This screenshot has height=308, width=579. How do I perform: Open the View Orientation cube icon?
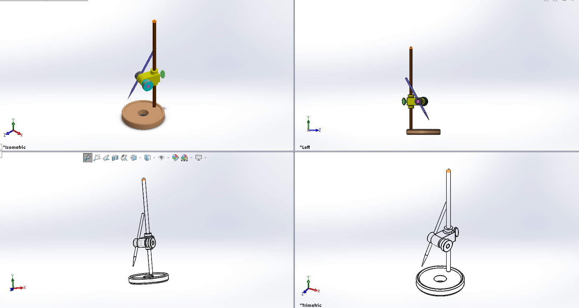coord(134,158)
